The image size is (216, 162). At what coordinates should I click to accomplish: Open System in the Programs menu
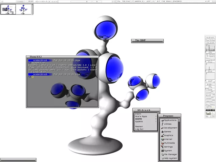click(x=169, y=151)
